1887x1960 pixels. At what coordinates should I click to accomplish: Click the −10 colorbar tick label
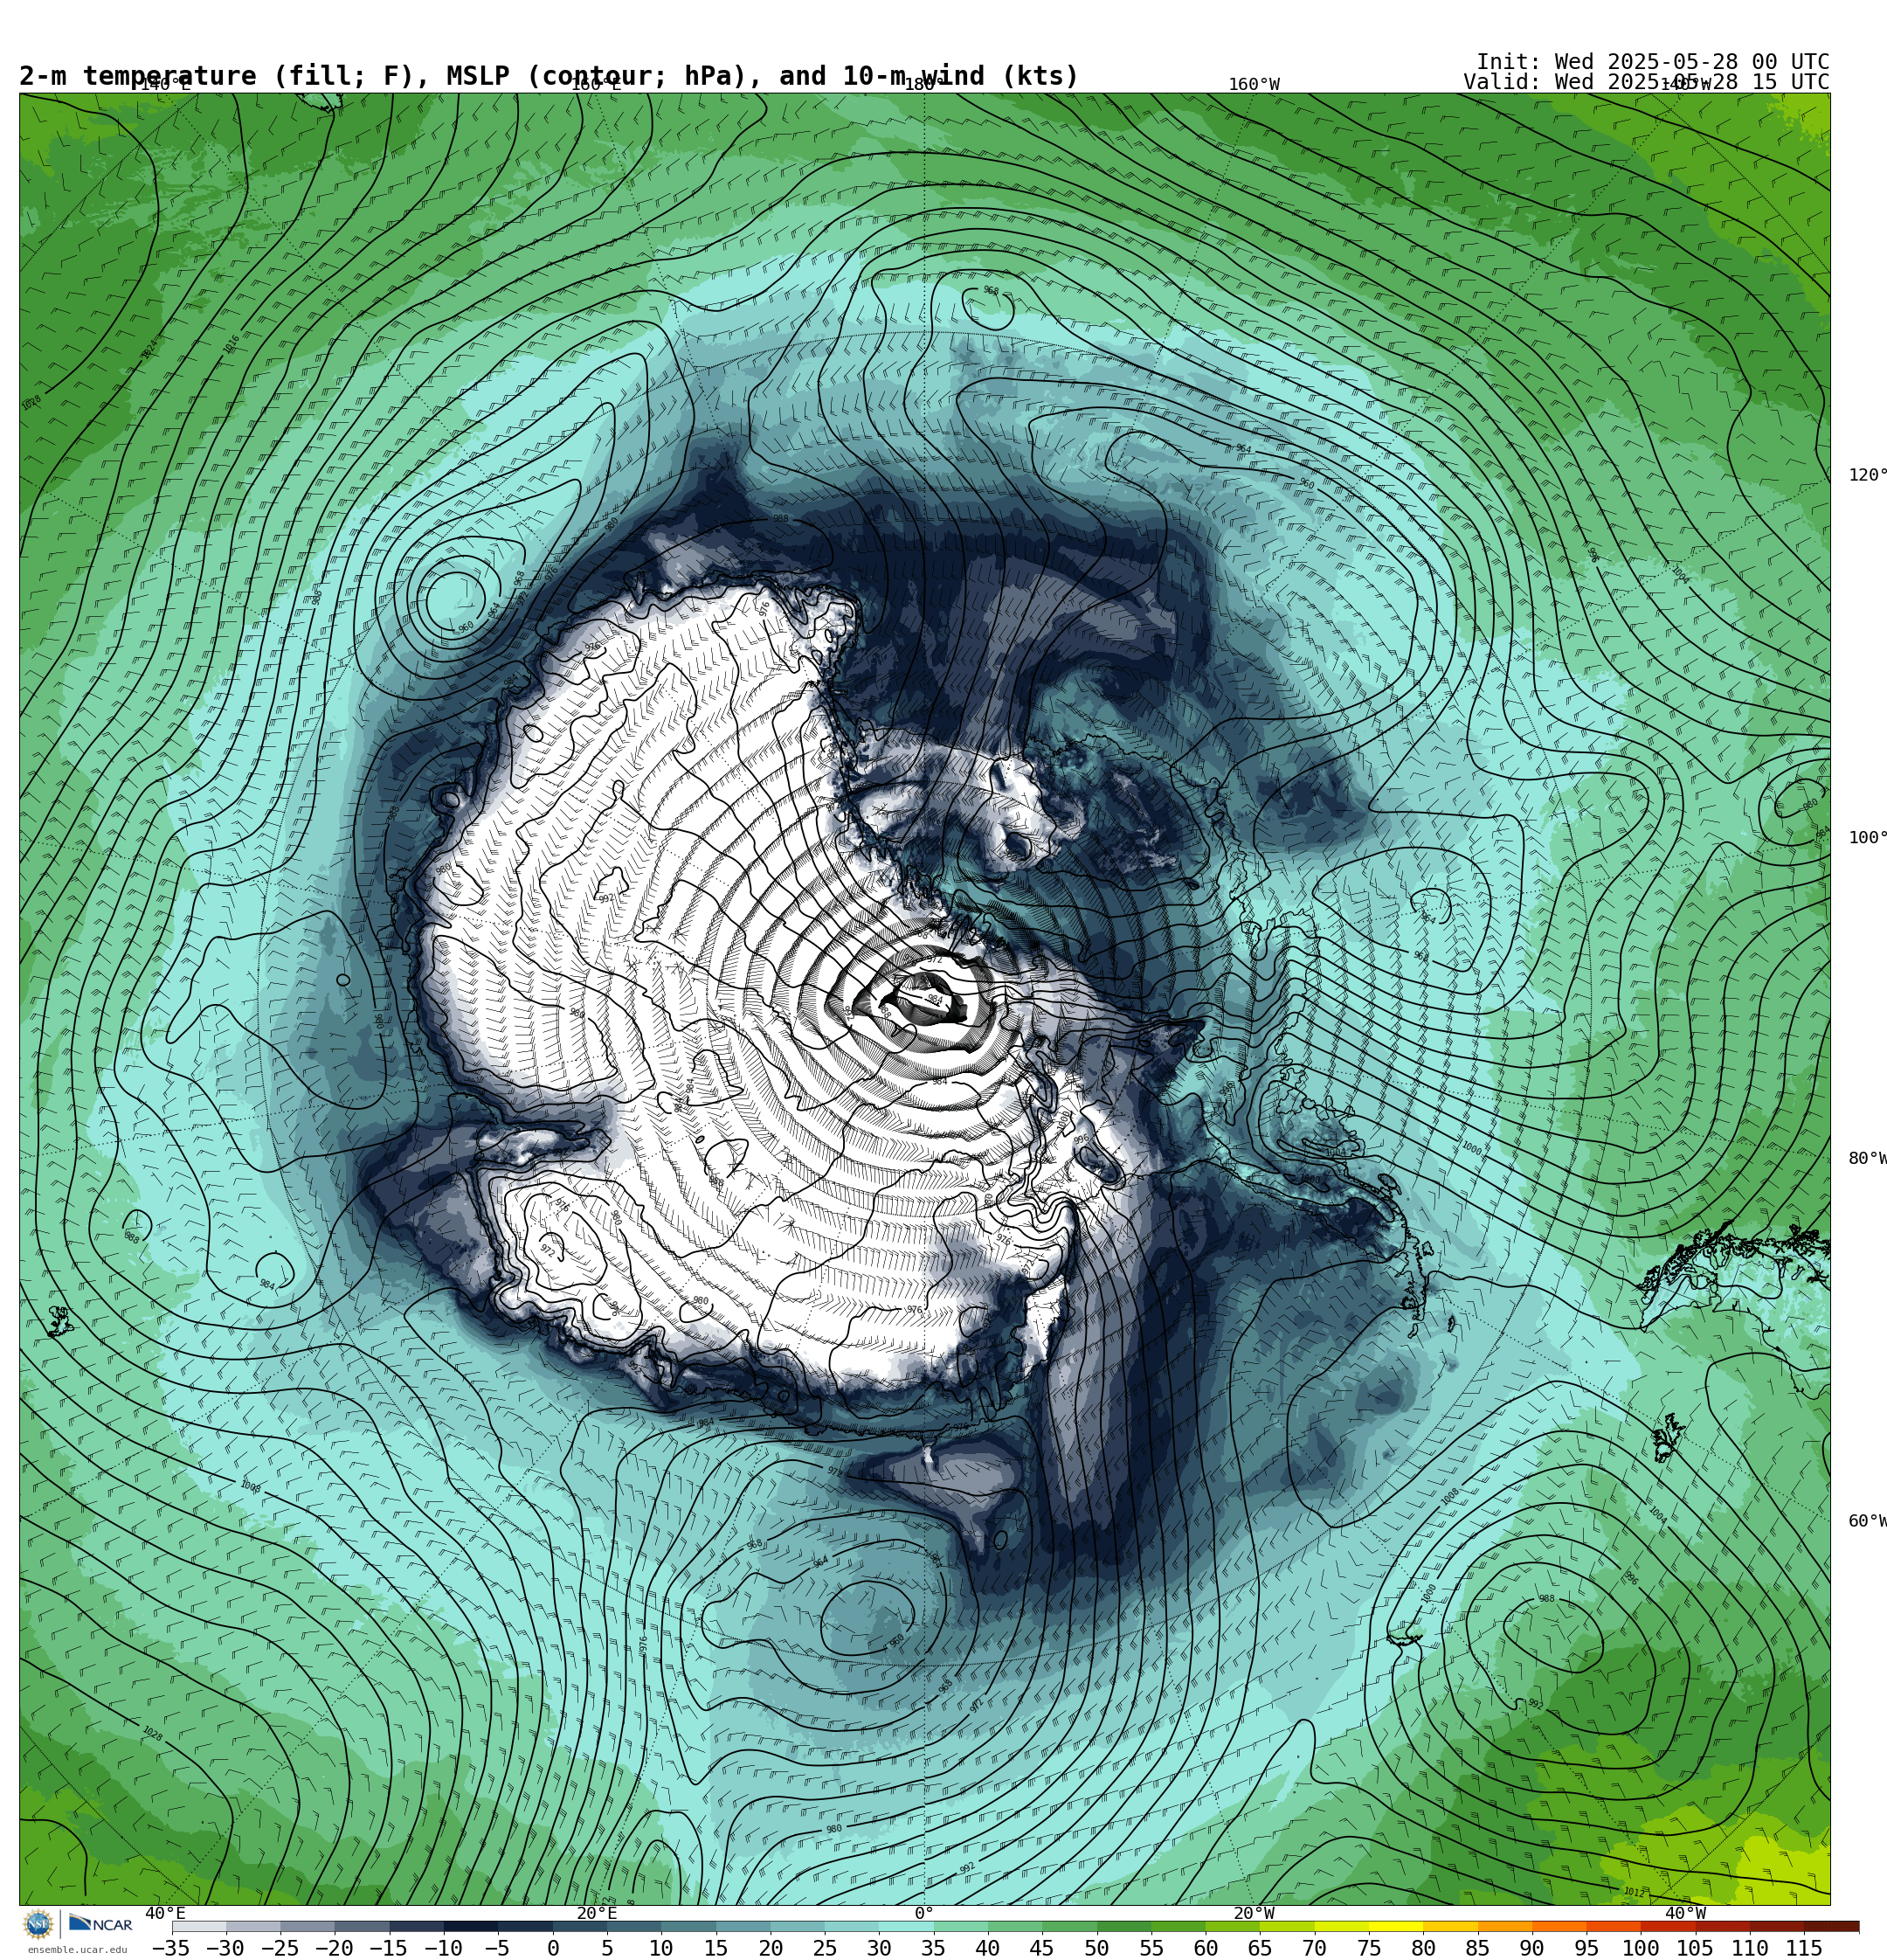click(443, 1948)
